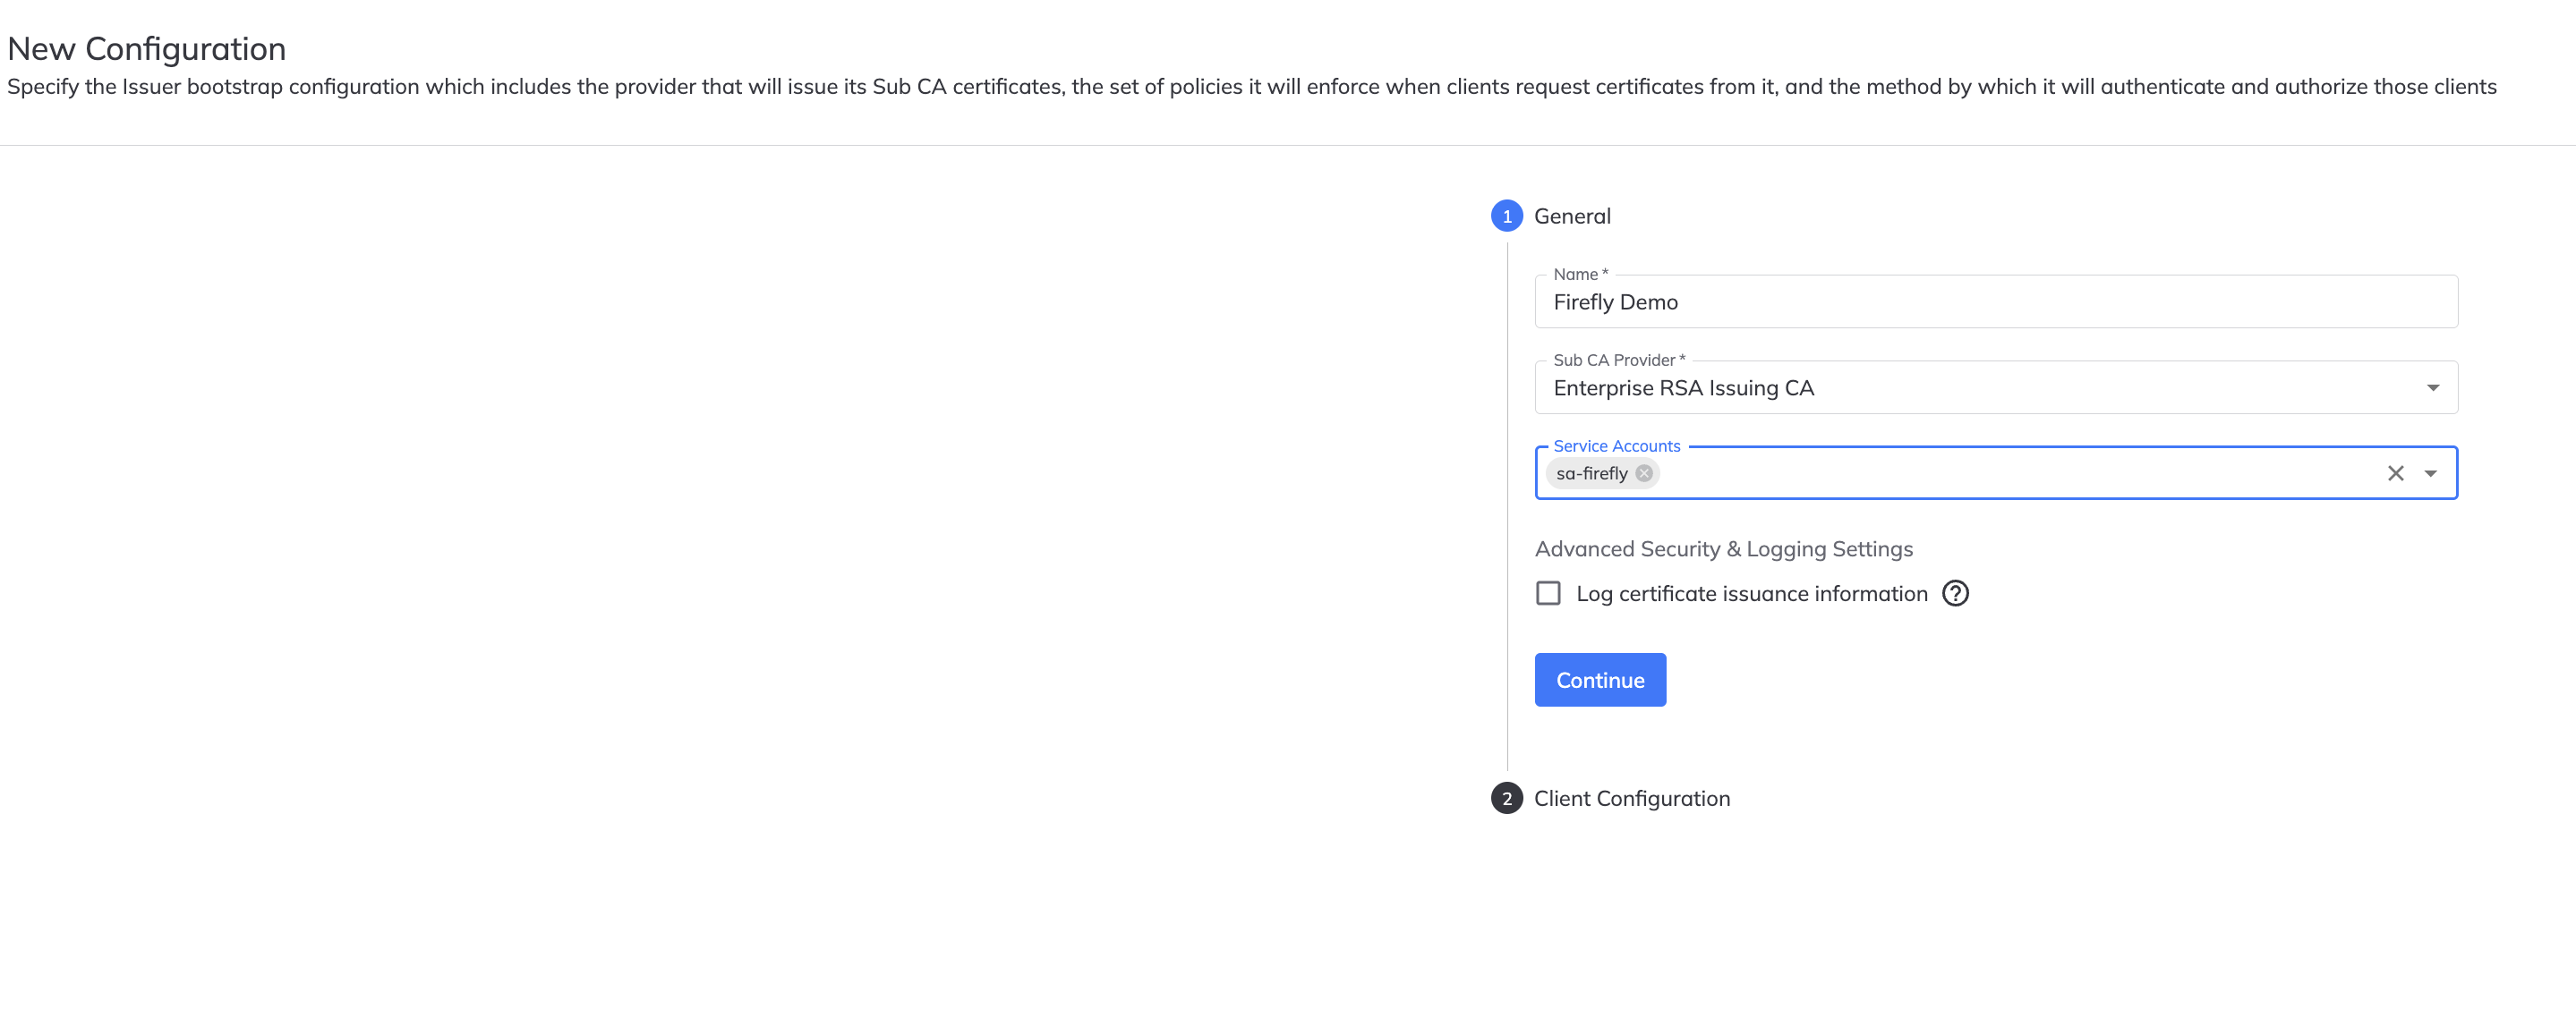Open the Client Configuration step
2576x1009 pixels.
pos(1631,799)
